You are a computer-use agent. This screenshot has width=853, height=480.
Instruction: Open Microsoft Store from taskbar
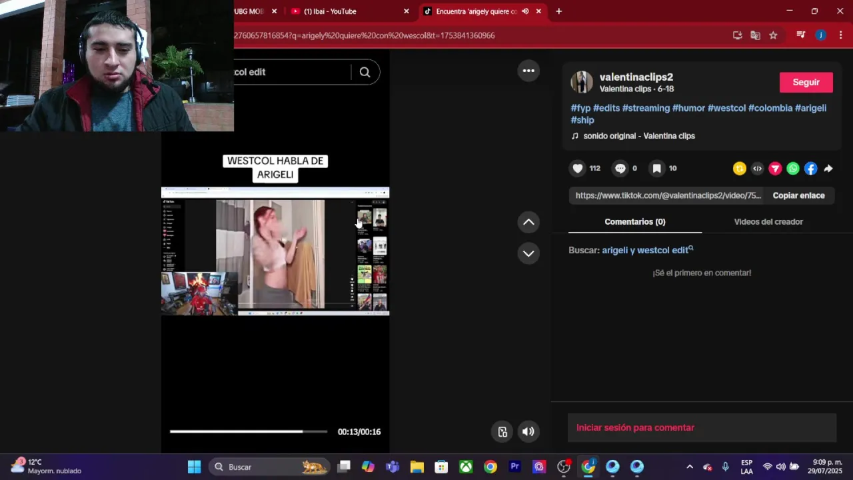441,467
